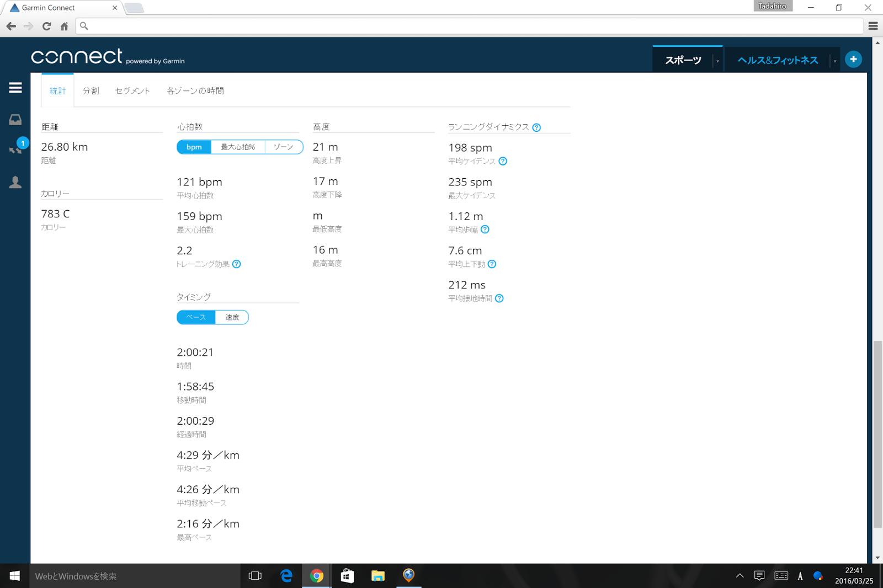
Task: Go to browser home page
Action: pyautogui.click(x=64, y=26)
